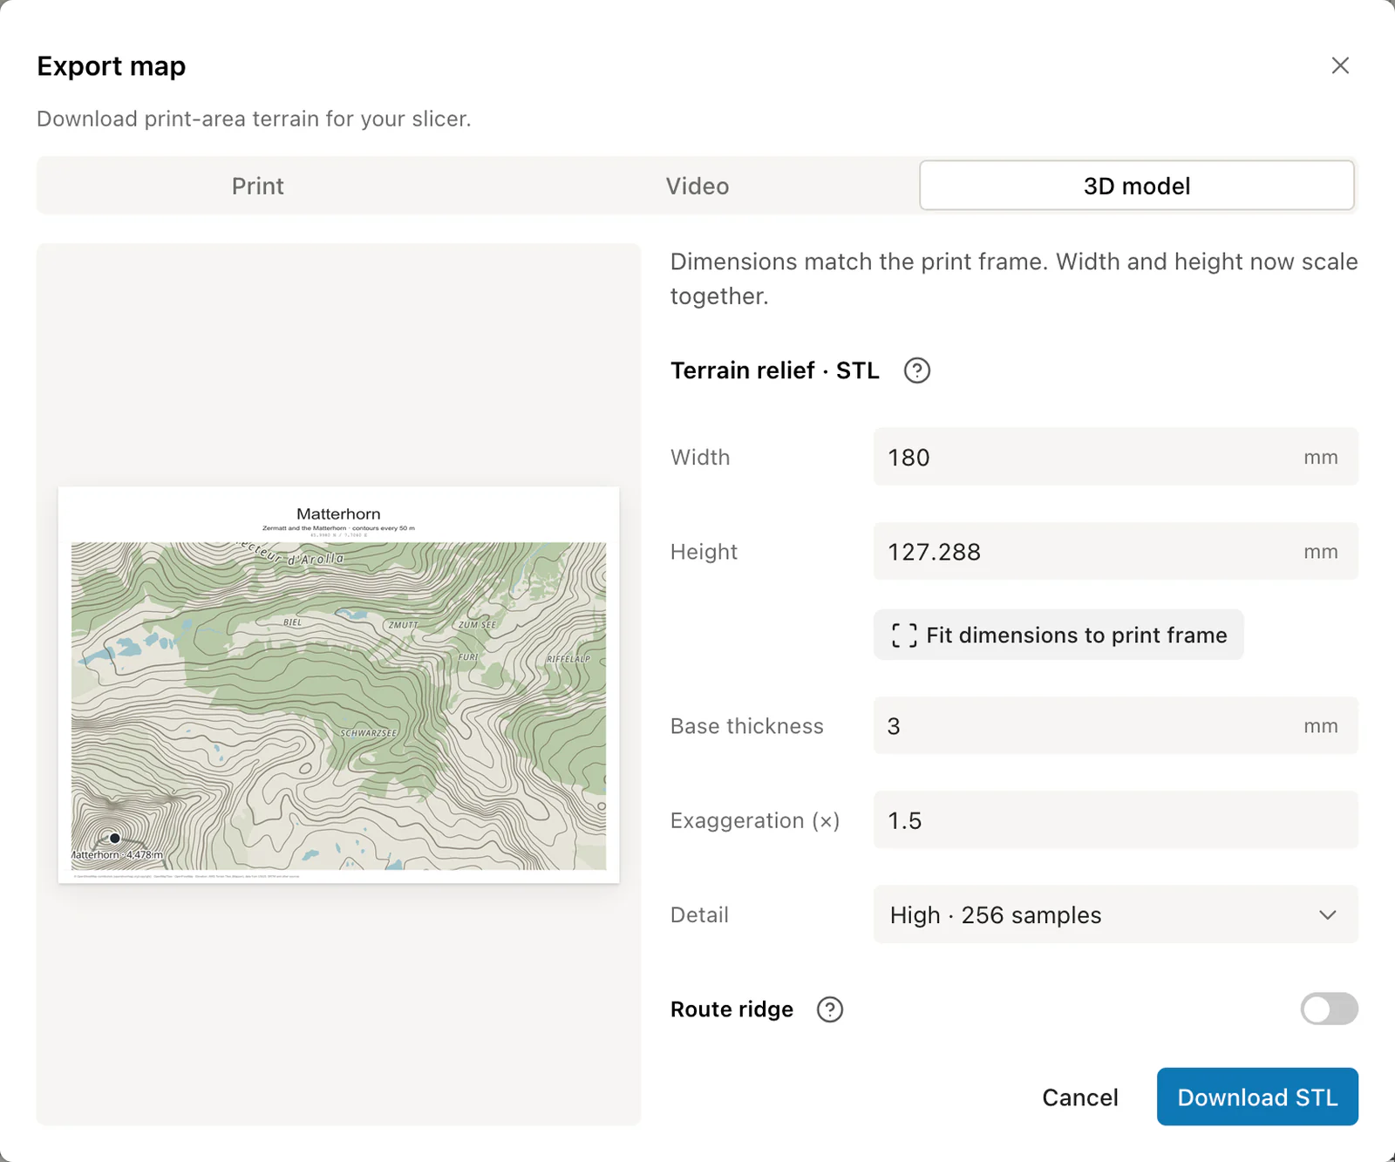Image resolution: width=1395 pixels, height=1162 pixels.
Task: Close the Export map dialog
Action: pos(1340,65)
